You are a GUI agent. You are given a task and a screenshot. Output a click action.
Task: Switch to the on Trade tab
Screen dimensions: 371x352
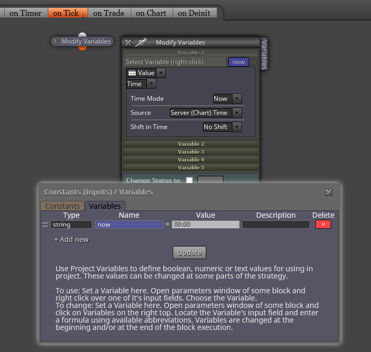109,13
